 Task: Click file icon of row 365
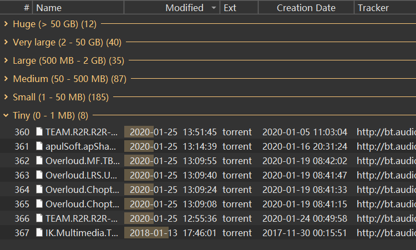click(39, 204)
